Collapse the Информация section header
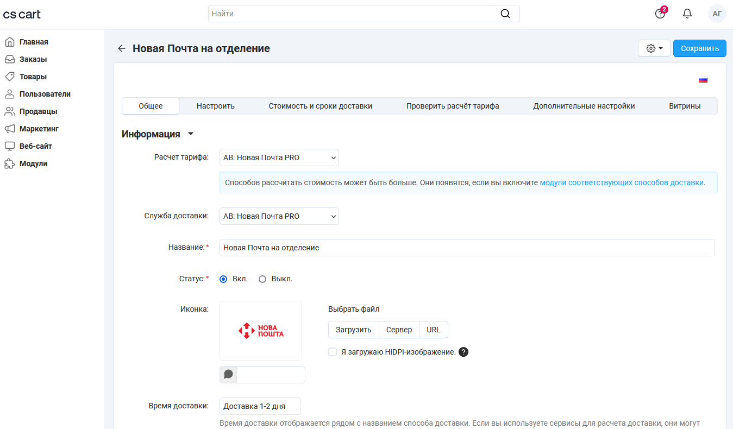733x429 pixels. coord(158,134)
